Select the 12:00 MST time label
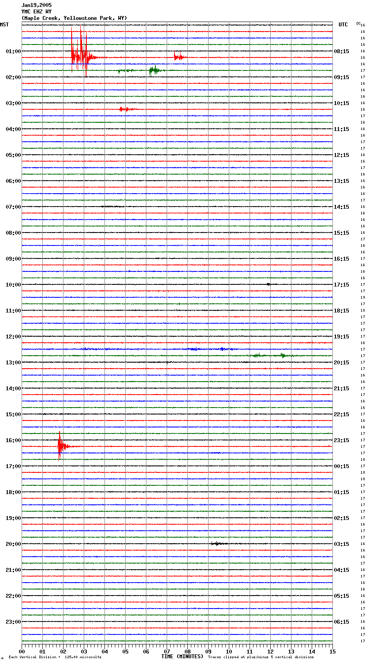 [13, 337]
